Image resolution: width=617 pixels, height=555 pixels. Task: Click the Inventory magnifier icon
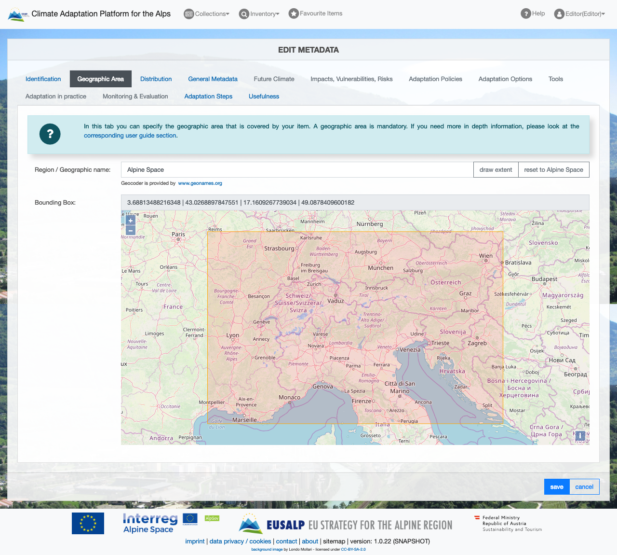(x=244, y=14)
